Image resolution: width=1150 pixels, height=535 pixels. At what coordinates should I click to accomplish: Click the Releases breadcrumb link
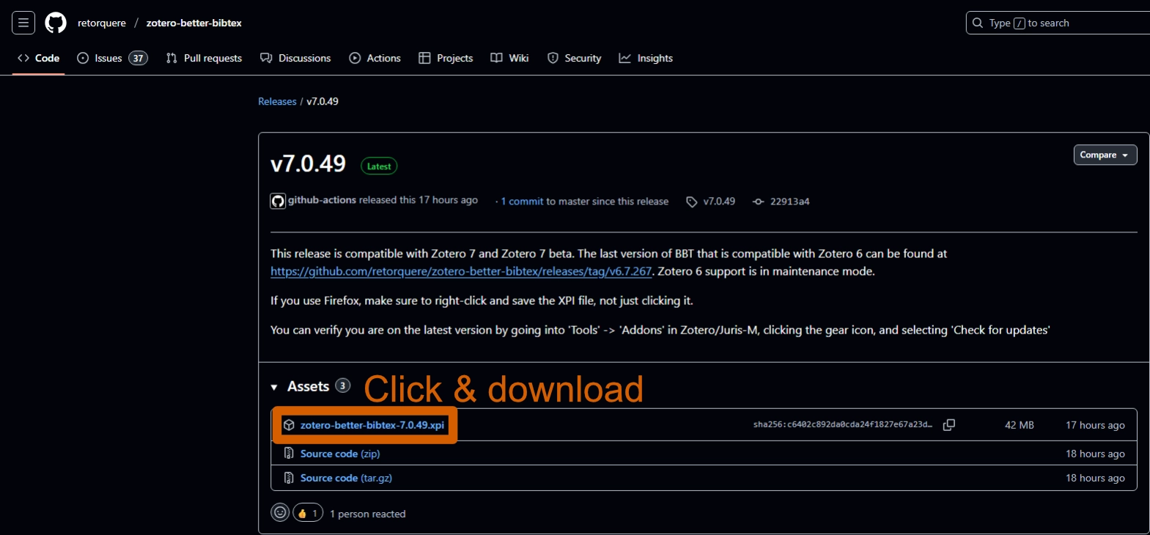tap(277, 101)
